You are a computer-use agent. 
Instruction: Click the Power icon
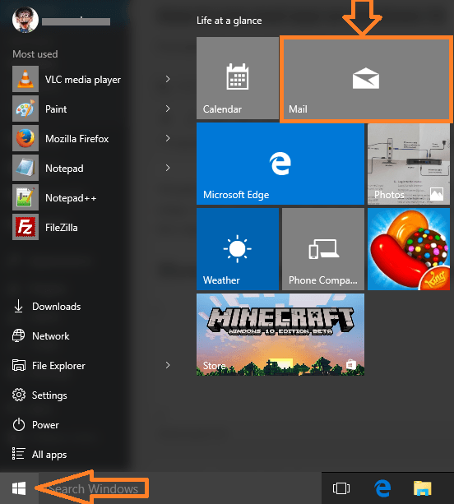tap(19, 424)
